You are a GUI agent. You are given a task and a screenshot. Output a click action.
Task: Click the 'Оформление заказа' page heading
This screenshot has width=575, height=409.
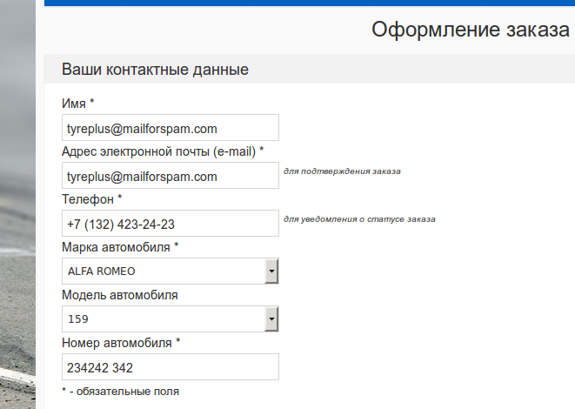point(471,30)
